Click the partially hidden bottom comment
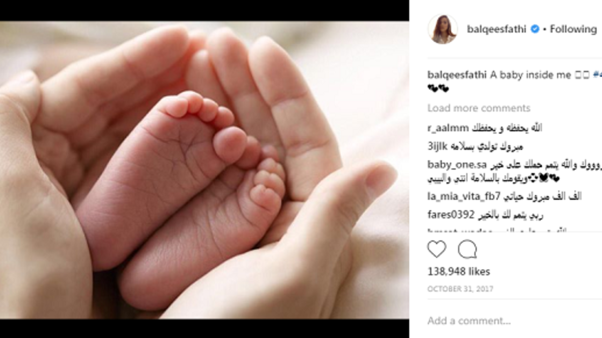Image resolution: width=602 pixels, height=338 pixels. [504, 230]
